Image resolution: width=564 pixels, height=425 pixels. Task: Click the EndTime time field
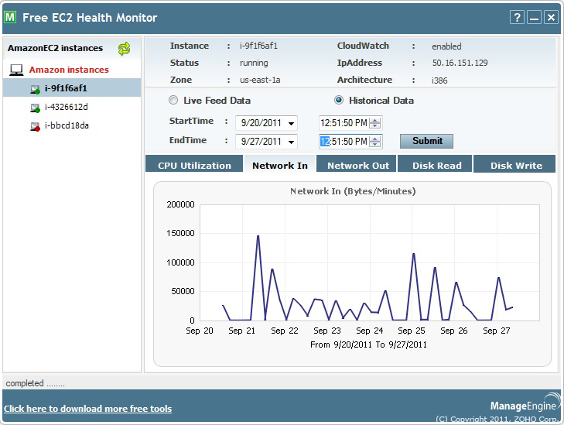tap(344, 142)
